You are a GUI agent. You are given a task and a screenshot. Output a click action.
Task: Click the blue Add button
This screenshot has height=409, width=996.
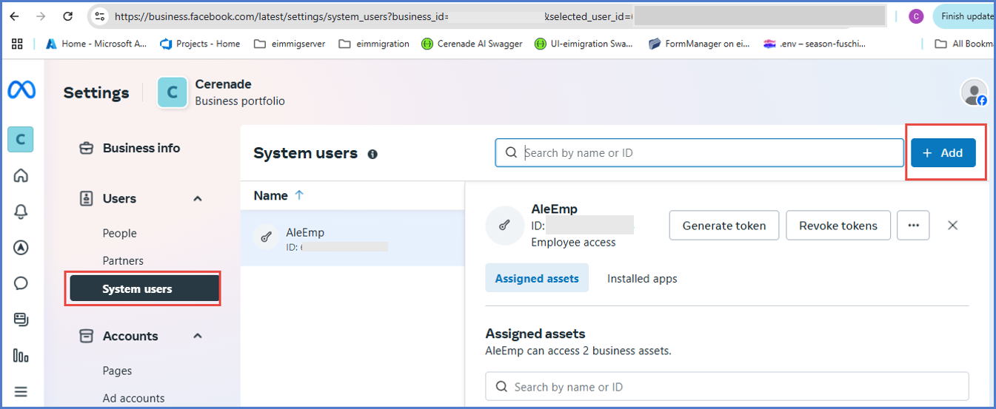(x=943, y=153)
